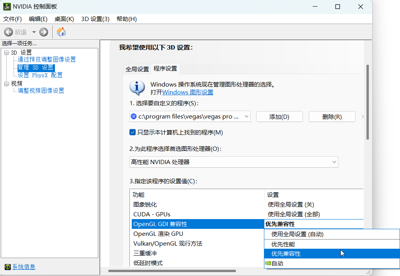Uncheck 只显示本计算机上找到的程序 checkbox
Viewport: 400px width, 276px height.
click(133, 132)
